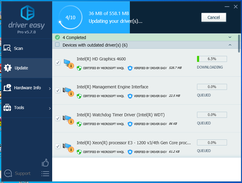The image size is (242, 183).
Task: Click QUEUED status for Management Engine Interface
Action: point(204,95)
